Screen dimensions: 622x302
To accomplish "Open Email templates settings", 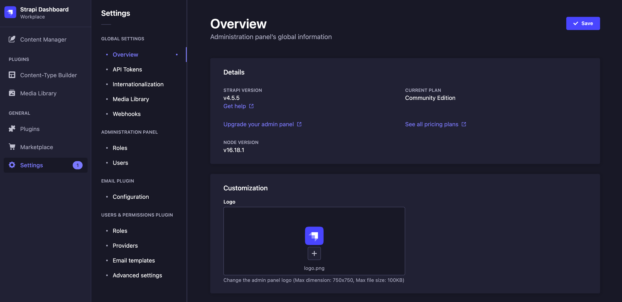I will [x=134, y=260].
